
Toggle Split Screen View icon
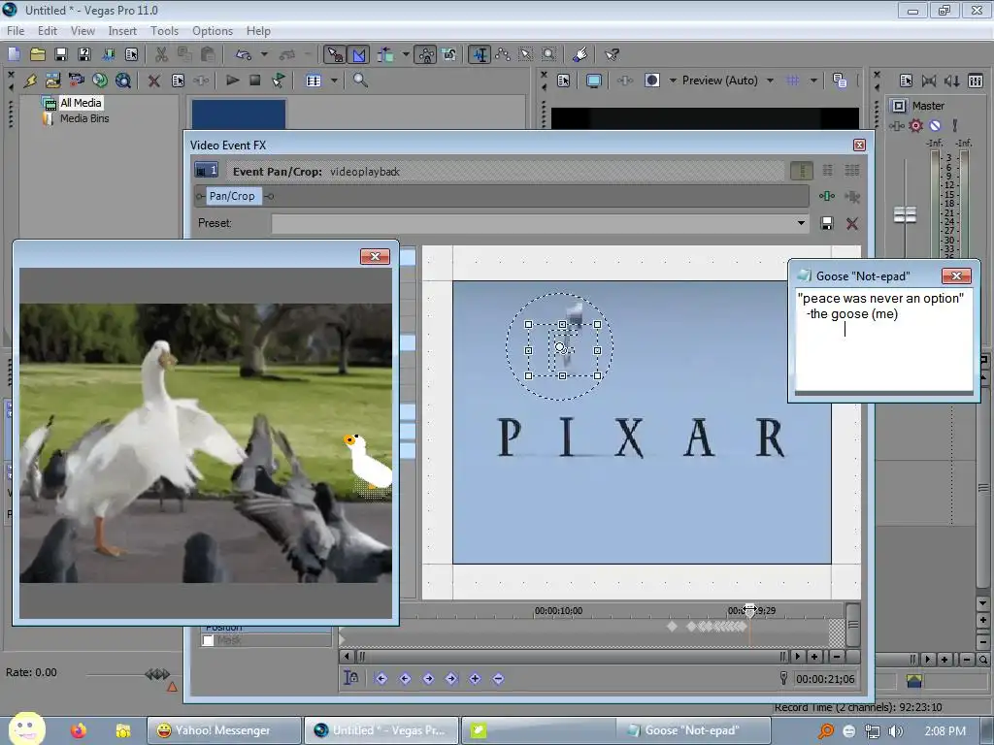(652, 81)
